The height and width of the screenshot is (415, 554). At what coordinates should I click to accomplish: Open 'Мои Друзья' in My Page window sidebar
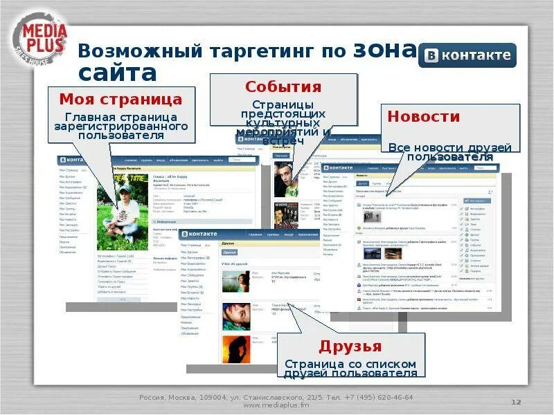pos(67,176)
